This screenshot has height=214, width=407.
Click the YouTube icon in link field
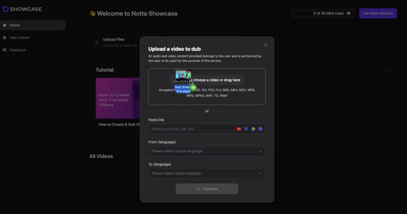tap(239, 129)
